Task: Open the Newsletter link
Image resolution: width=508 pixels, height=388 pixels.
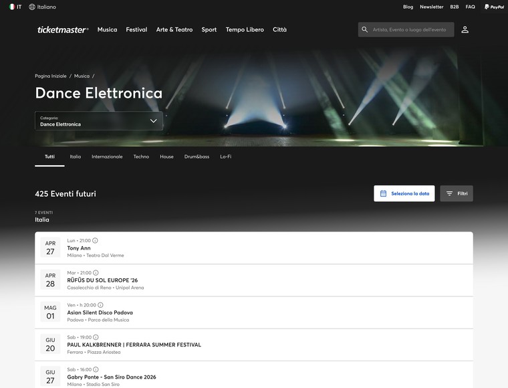Action: [x=432, y=7]
